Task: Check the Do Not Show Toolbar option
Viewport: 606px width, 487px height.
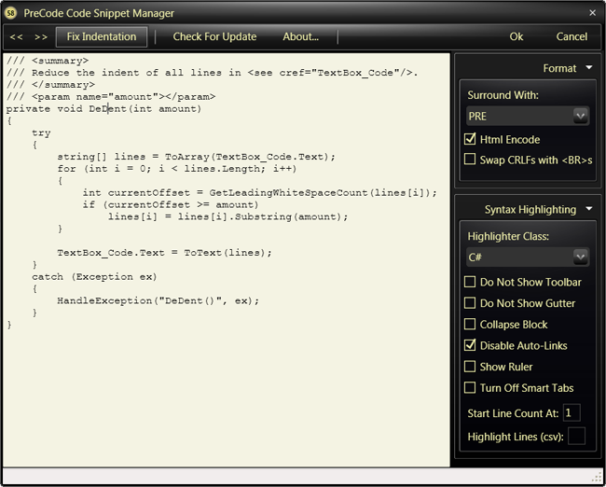Action: pyautogui.click(x=470, y=282)
